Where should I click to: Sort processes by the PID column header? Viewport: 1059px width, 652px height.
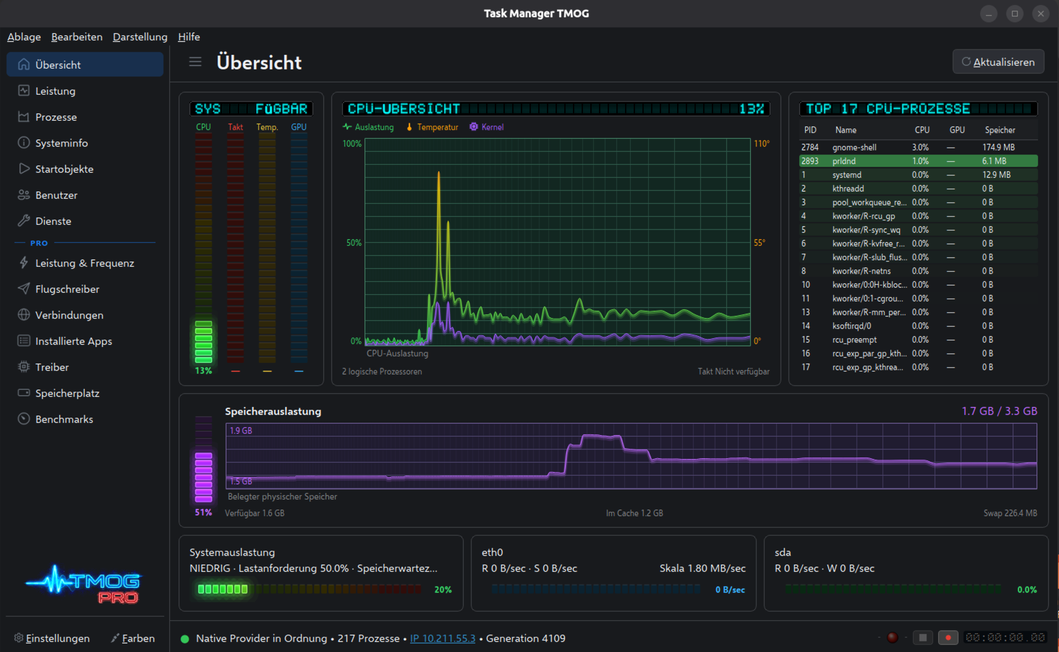(810, 130)
